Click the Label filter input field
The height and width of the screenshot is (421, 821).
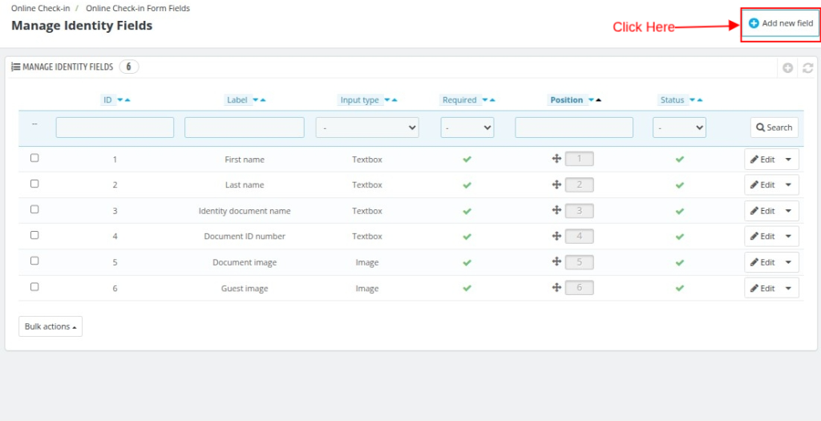coord(245,128)
